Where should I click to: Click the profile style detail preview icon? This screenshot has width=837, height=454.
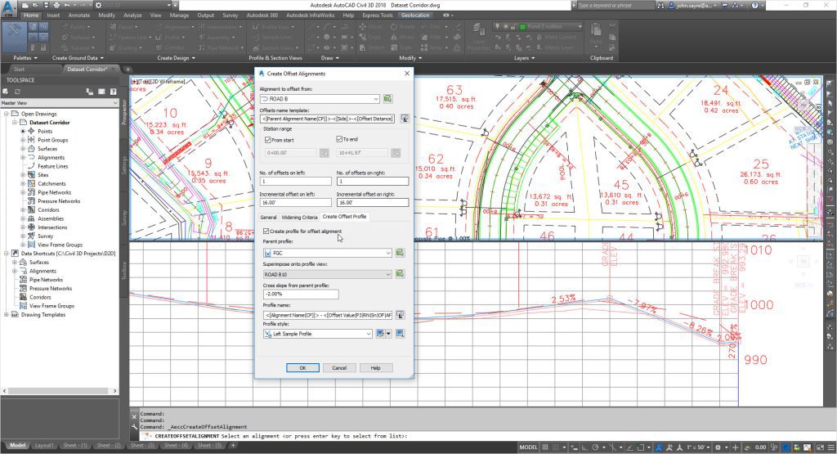(401, 334)
